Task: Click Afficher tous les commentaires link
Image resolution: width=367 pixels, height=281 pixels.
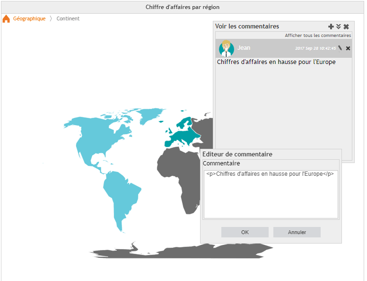Action: tap(318, 36)
